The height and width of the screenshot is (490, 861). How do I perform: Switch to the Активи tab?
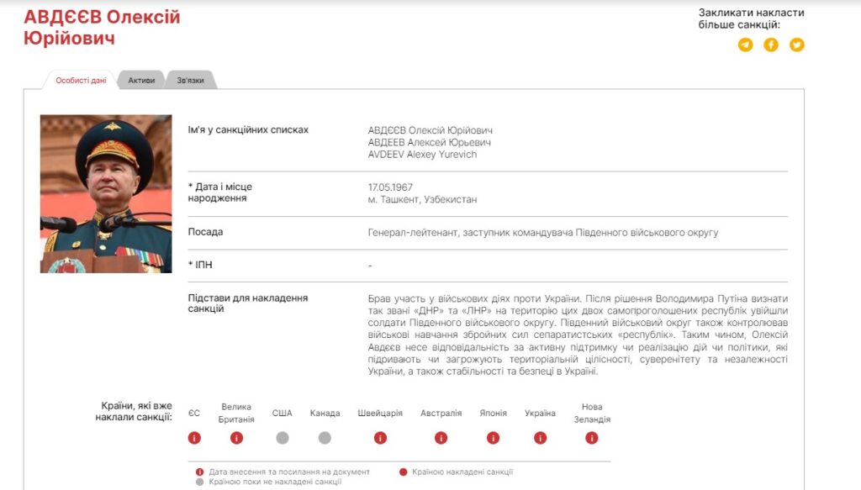tap(141, 80)
